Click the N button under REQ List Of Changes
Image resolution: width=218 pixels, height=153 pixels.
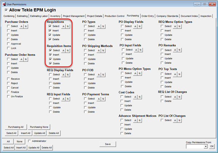pos(179,97)
